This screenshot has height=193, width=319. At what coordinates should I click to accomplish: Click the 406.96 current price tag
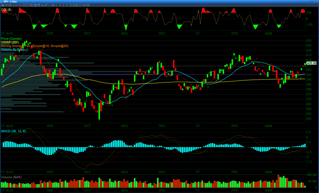[x=312, y=63]
